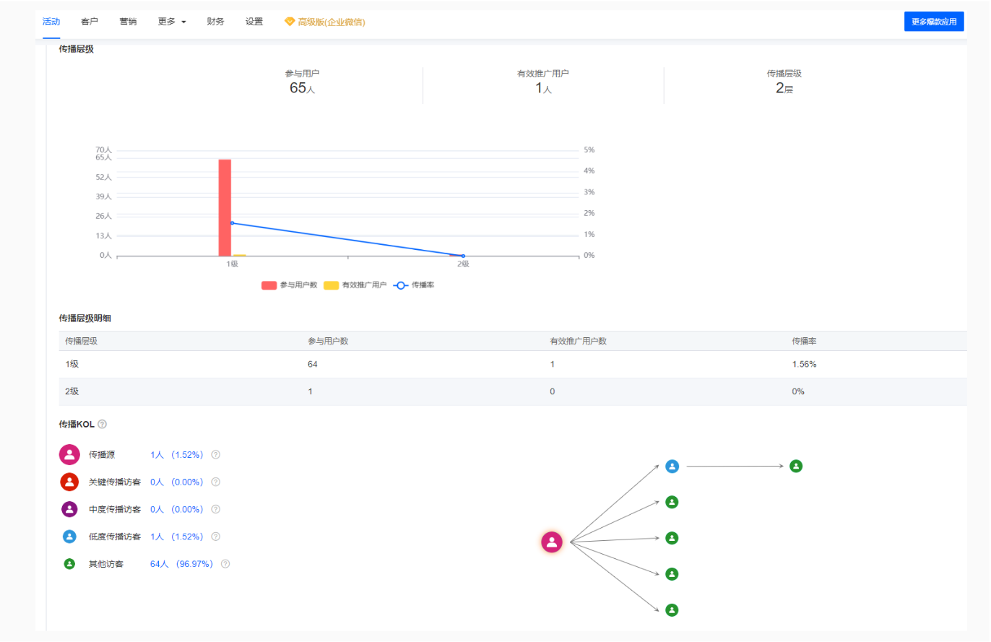Open the 设置 tab

[x=254, y=22]
